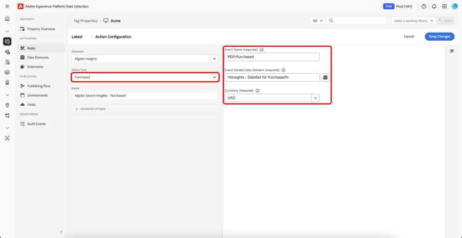Click the Acme breadcrumb
The image size is (462, 238).
click(116, 21)
